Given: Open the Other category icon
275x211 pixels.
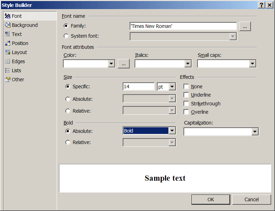Looking at the screenshot, I should pyautogui.click(x=8, y=80).
